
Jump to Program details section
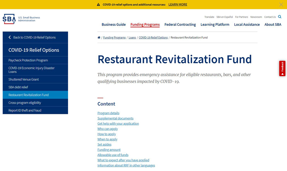[108, 113]
